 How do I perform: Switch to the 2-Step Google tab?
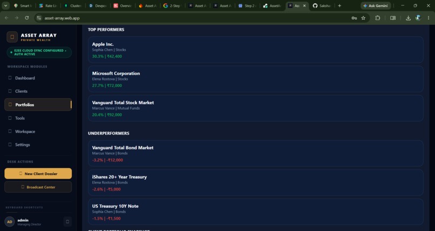tap(172, 5)
